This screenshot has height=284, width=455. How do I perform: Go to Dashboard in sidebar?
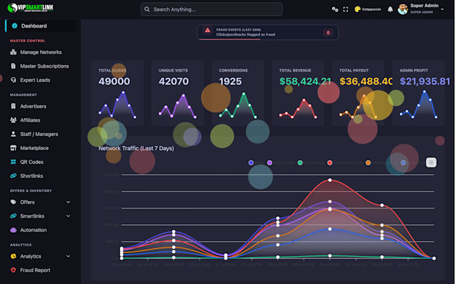point(41,26)
